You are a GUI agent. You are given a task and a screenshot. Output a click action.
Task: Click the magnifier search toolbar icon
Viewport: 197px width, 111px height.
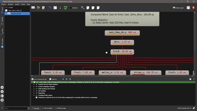click(83, 8)
